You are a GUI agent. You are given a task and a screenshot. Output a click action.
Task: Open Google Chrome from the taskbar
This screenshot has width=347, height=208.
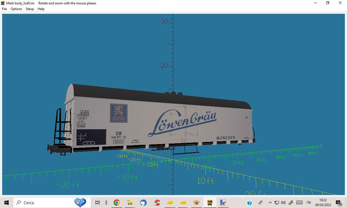point(117,202)
